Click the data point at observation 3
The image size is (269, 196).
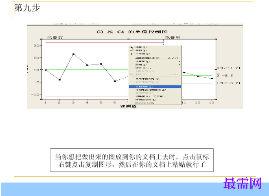pyautogui.click(x=73, y=54)
